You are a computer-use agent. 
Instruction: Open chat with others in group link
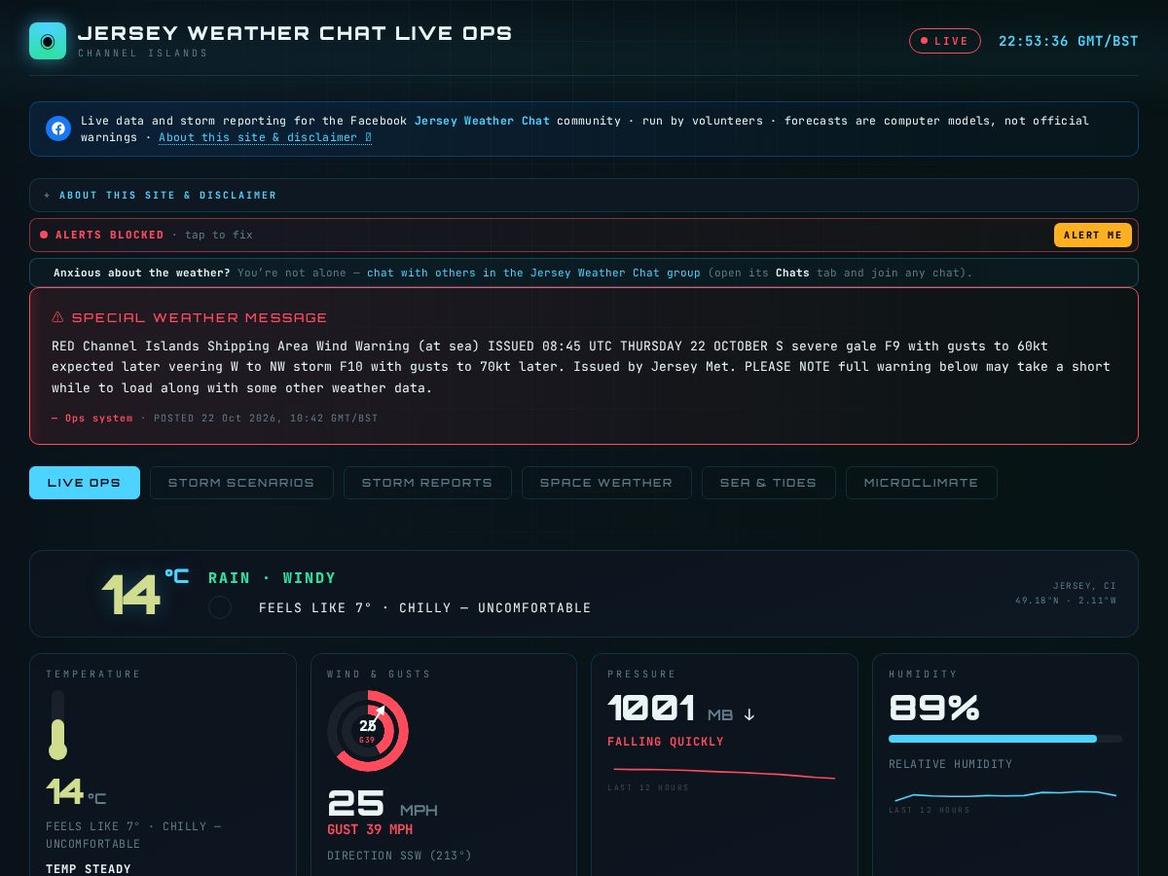[533, 273]
